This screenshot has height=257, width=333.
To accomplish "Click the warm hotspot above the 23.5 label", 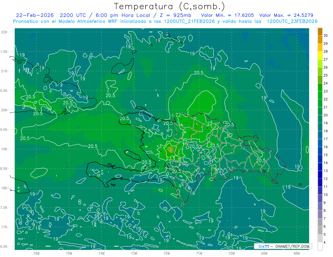I will (170, 150).
